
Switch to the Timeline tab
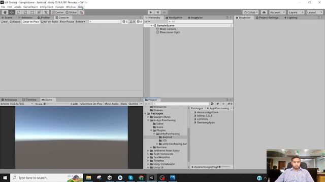(29, 100)
